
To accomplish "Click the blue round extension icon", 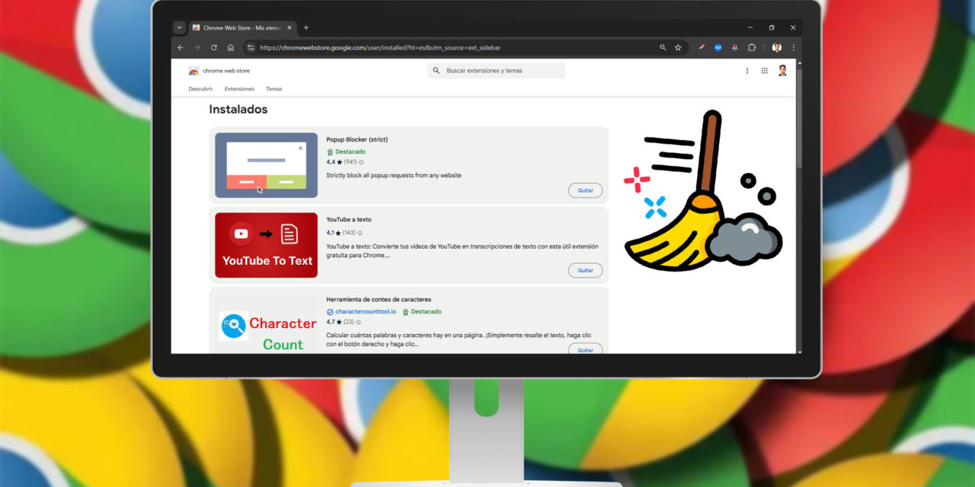I will 718,47.
